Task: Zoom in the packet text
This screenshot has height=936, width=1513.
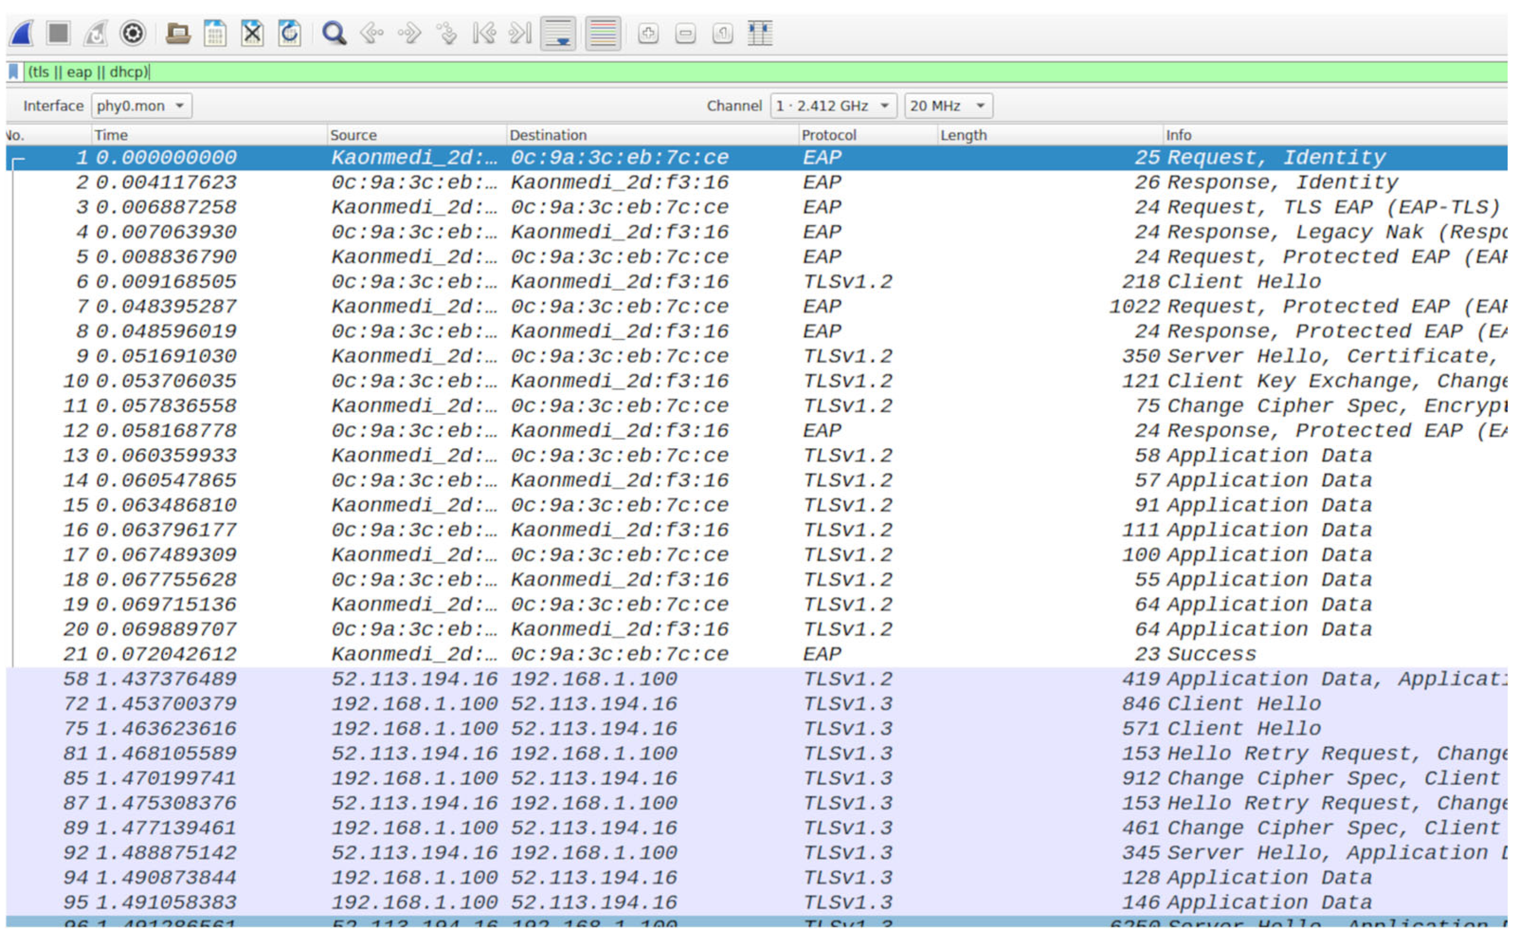Action: click(x=648, y=34)
